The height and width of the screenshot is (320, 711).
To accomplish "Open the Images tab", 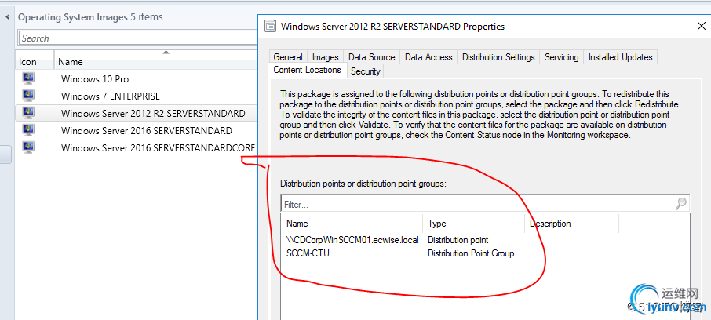I will (x=325, y=57).
